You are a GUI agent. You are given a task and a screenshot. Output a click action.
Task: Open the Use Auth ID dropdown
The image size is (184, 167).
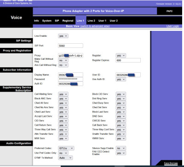pyautogui.click(x=121, y=80)
